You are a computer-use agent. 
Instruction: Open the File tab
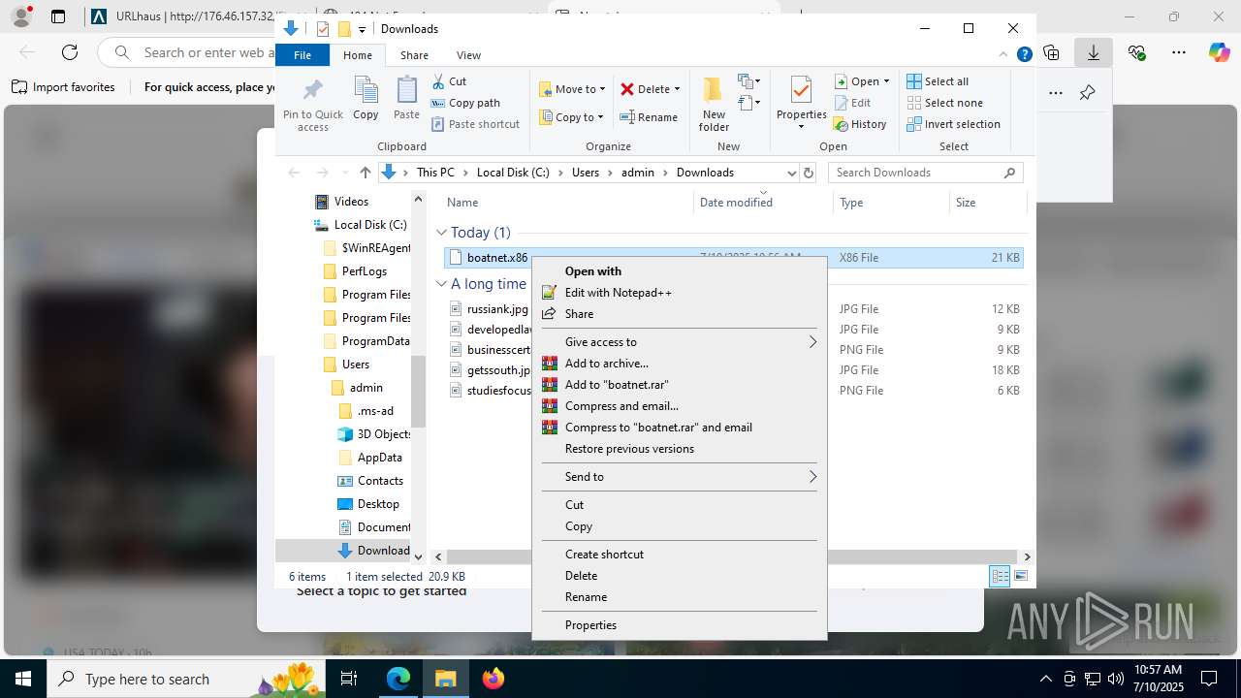coord(302,55)
